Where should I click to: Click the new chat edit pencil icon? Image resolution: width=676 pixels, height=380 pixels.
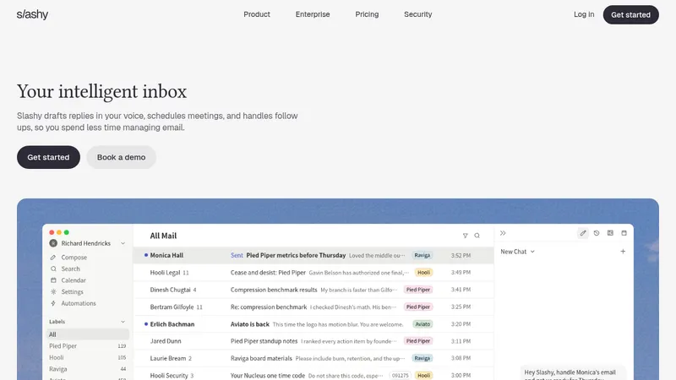pyautogui.click(x=583, y=233)
